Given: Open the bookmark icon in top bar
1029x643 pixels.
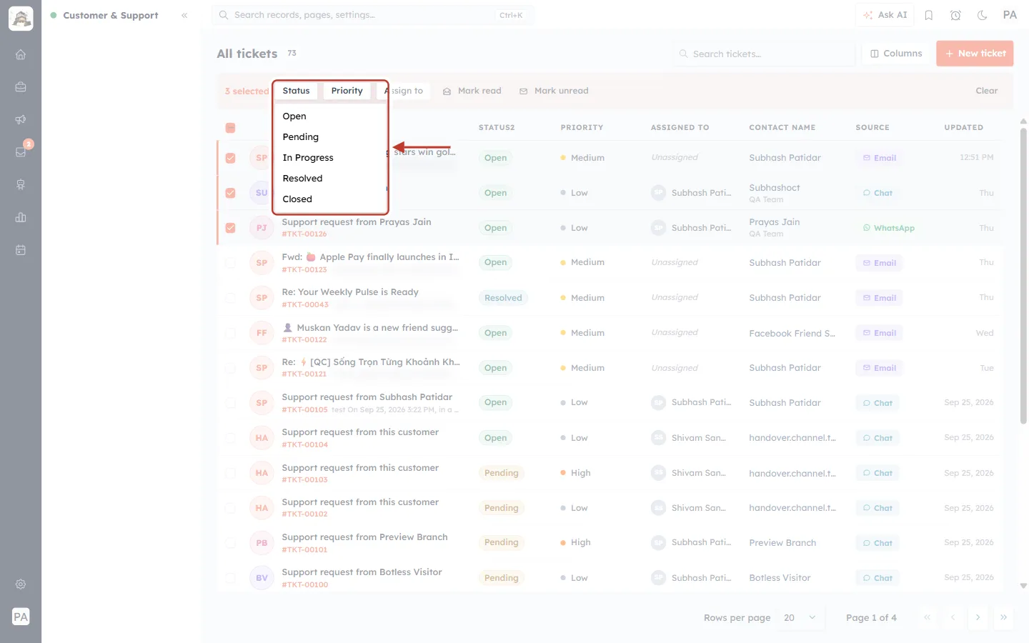Looking at the screenshot, I should click(929, 15).
